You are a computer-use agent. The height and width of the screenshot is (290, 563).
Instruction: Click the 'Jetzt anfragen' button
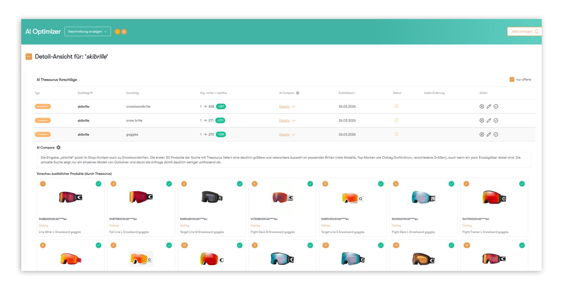click(524, 32)
